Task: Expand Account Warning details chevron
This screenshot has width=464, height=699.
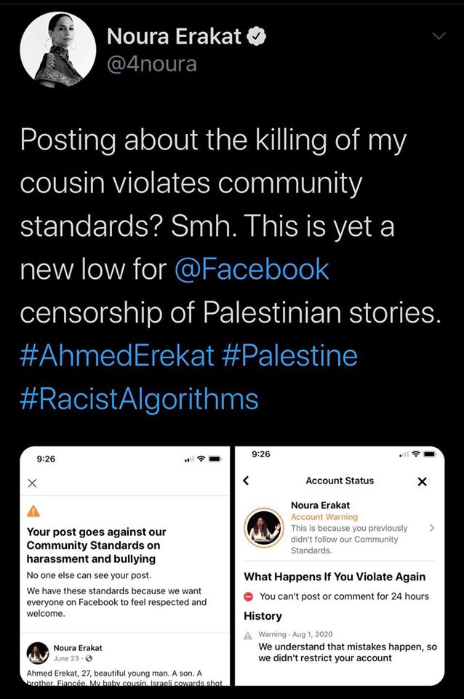Action: coord(431,528)
